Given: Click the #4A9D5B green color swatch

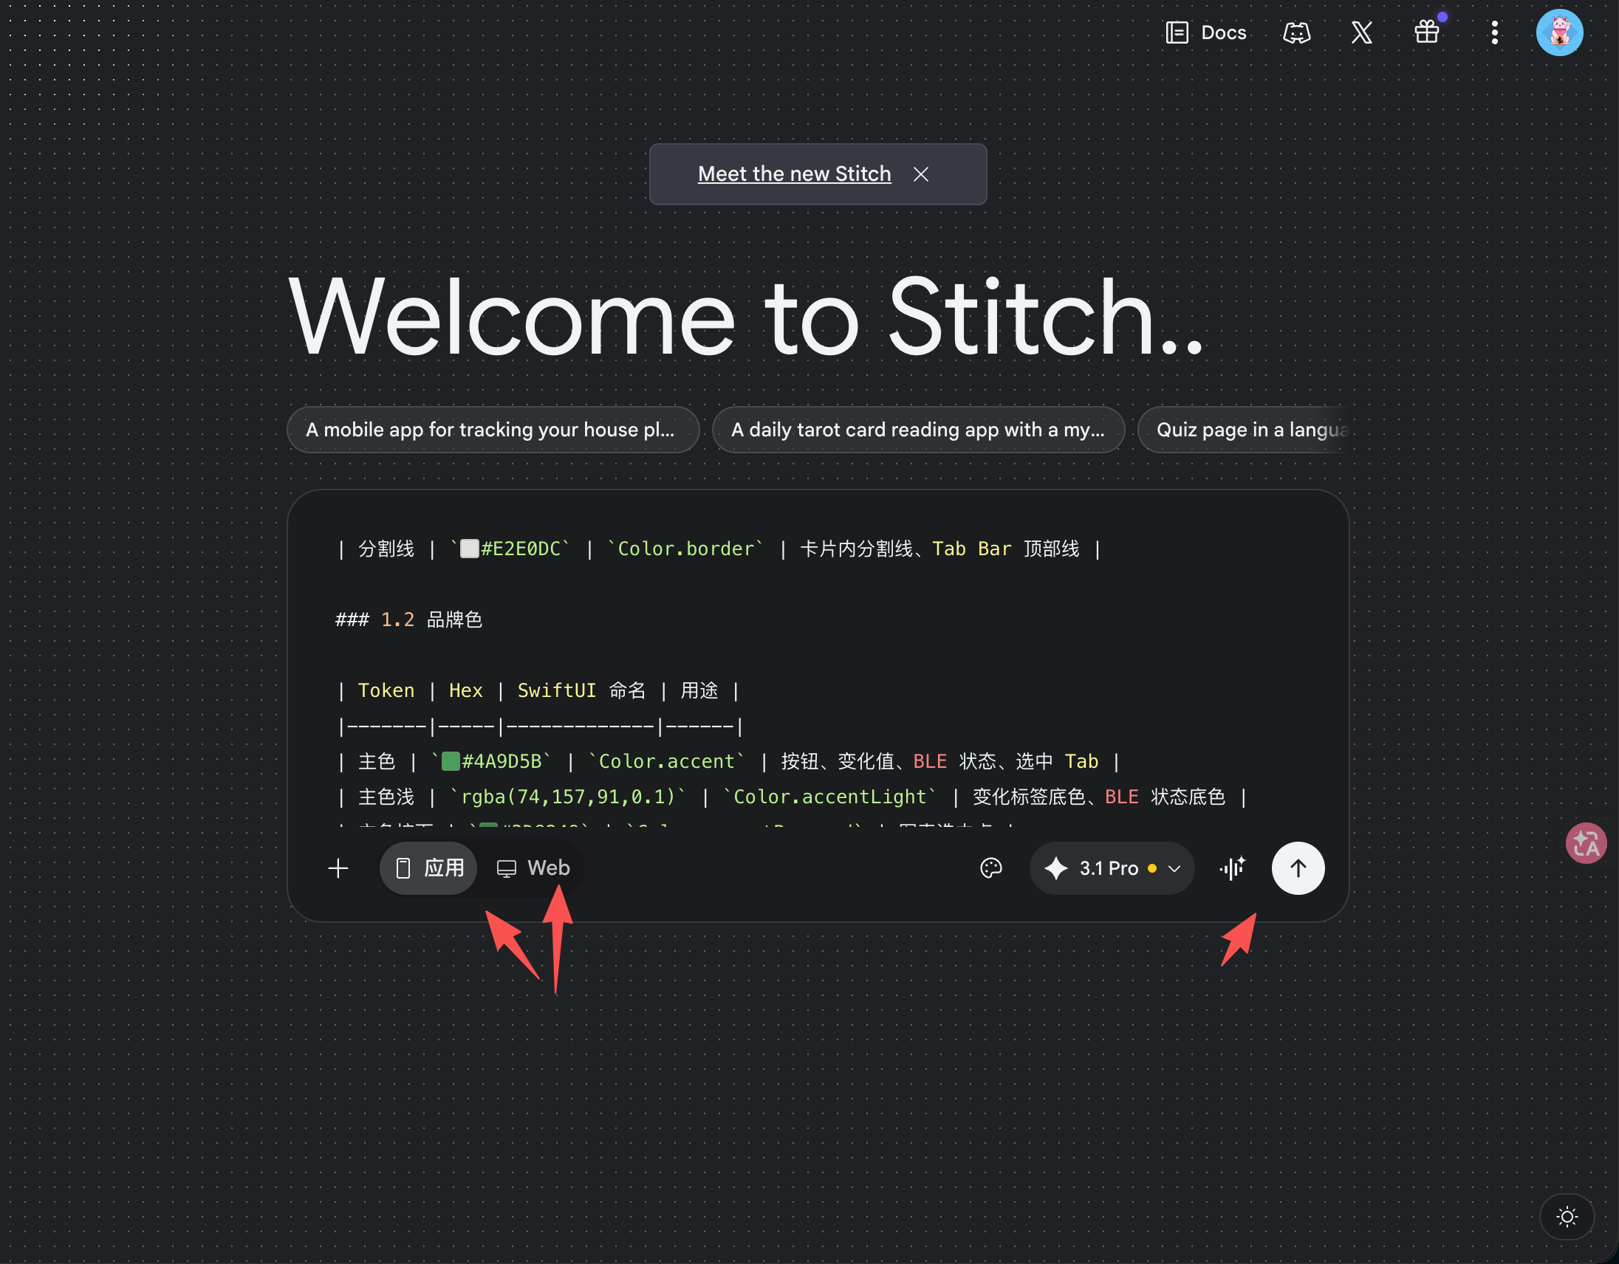Looking at the screenshot, I should [x=451, y=762].
